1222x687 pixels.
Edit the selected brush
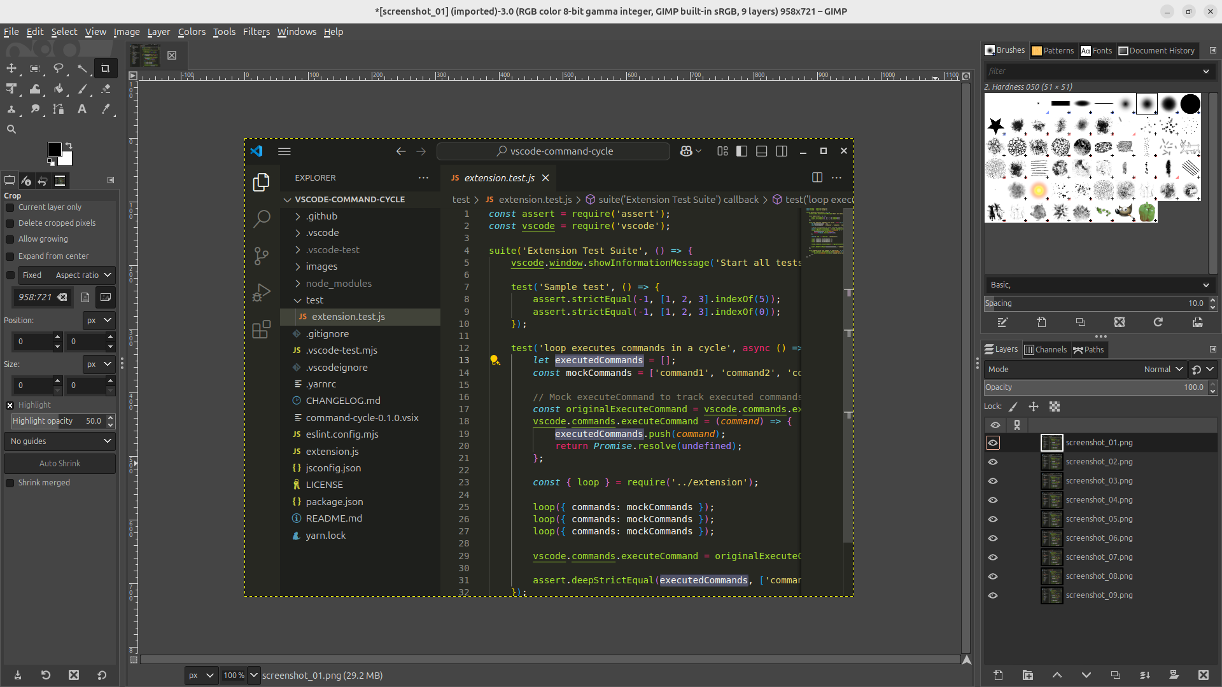coord(1002,322)
